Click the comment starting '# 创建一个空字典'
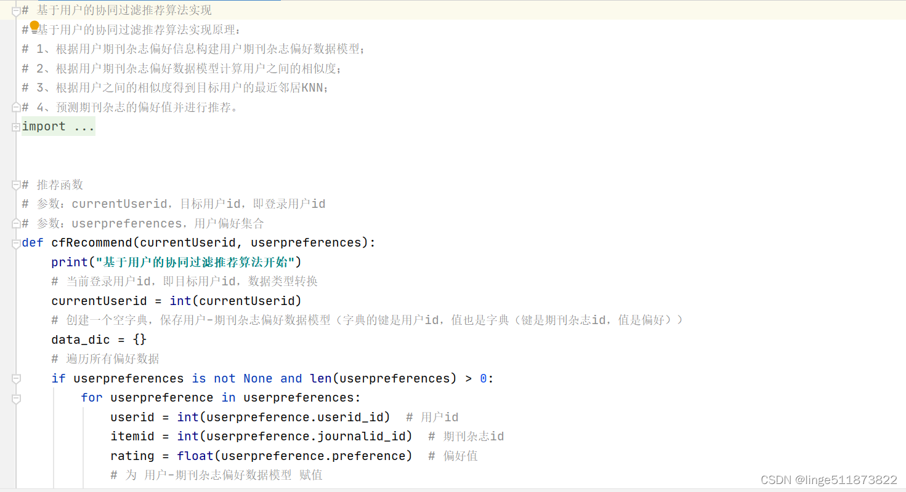The image size is (906, 492). point(367,320)
